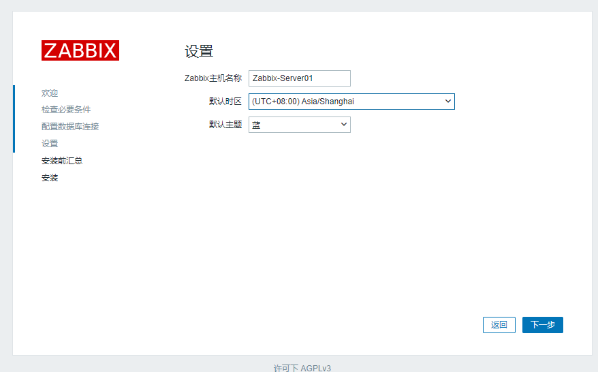Click the 默认主题 label
Viewport: 598px width, 372px height.
(x=225, y=125)
